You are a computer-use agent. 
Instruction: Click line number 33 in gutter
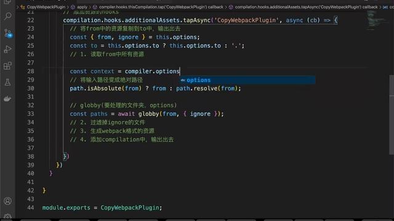pos(31,114)
